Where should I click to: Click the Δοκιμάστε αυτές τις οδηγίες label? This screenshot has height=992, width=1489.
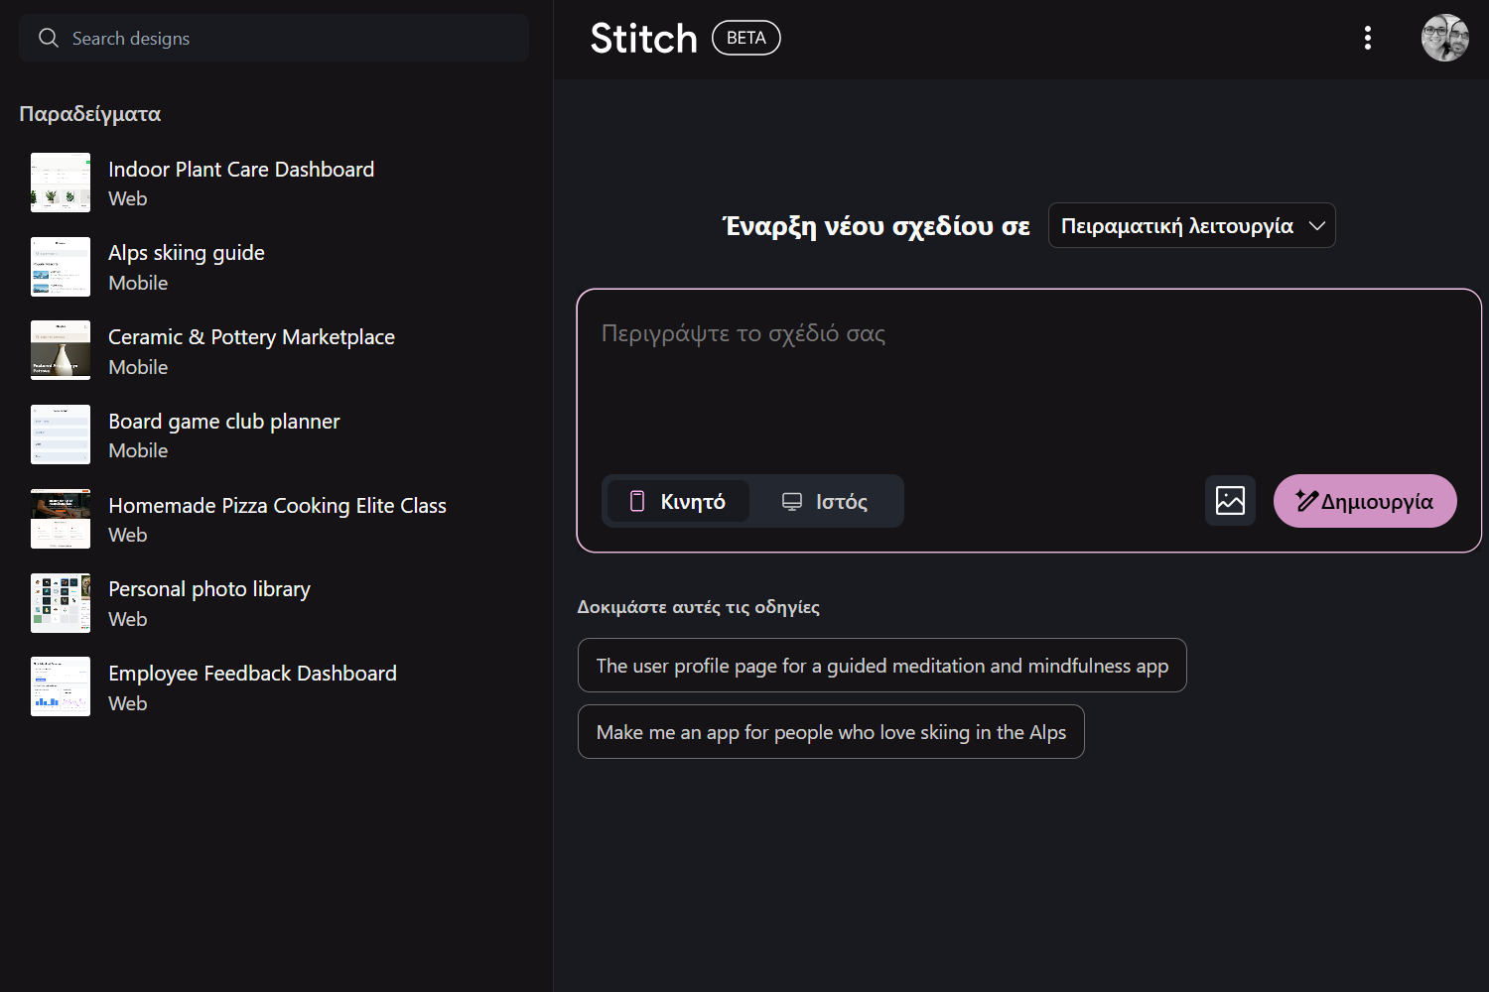point(699,607)
